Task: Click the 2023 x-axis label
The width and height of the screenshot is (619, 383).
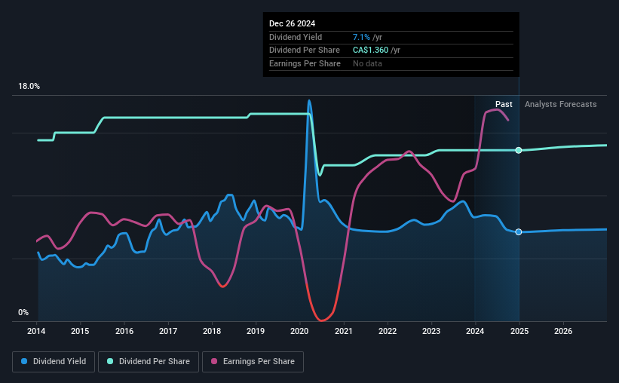Action: tap(431, 331)
